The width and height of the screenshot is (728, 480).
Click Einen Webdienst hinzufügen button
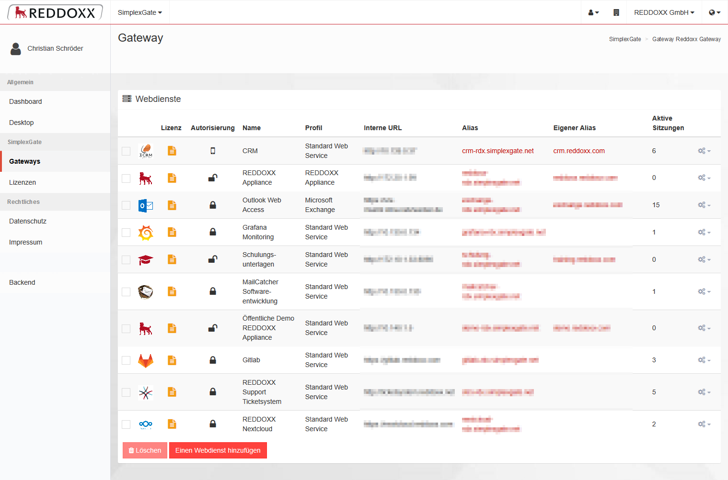click(x=218, y=450)
